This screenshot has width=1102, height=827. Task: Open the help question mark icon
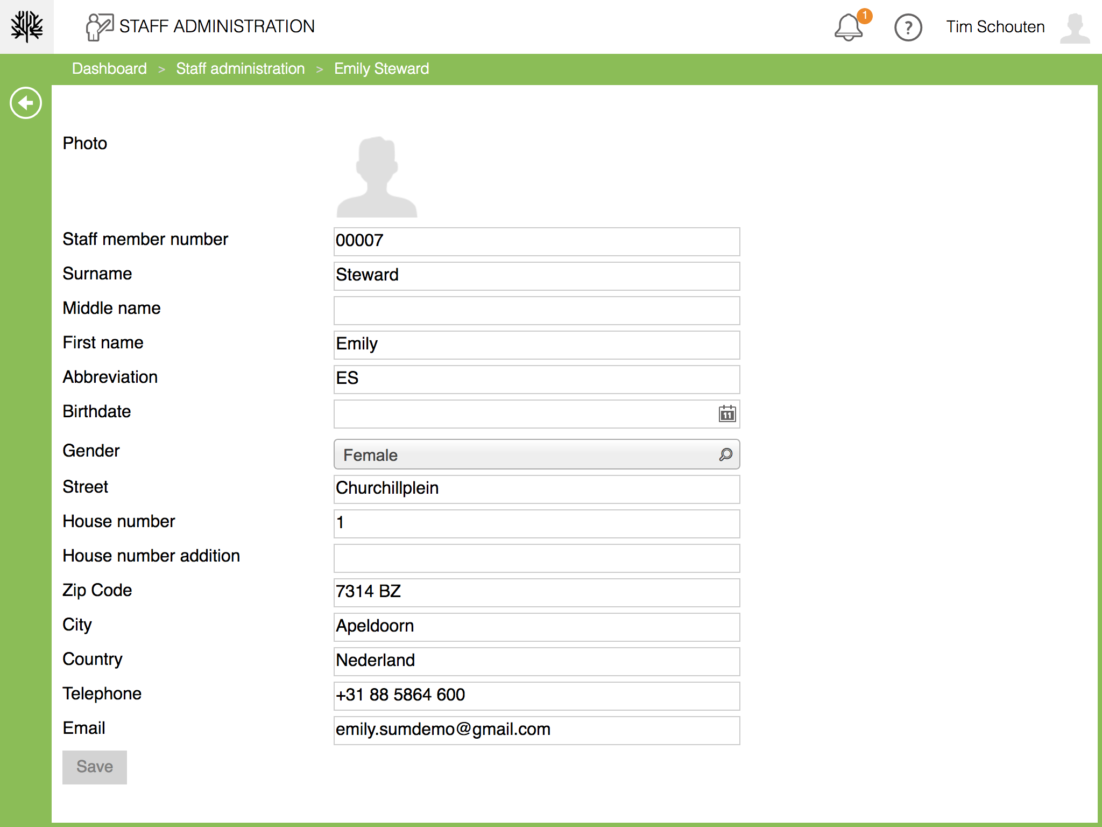[908, 26]
